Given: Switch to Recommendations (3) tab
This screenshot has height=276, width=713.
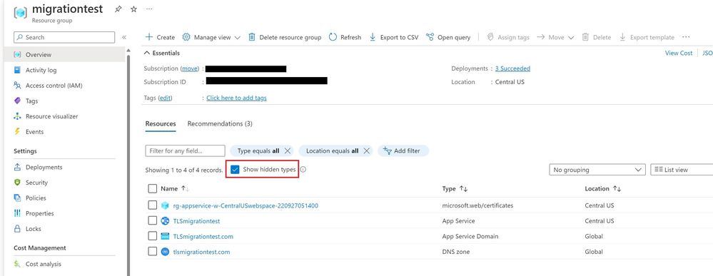Looking at the screenshot, I should (x=220, y=123).
